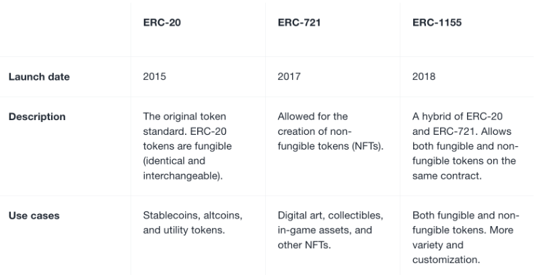This screenshot has height=275, width=535.
Task: Select the Use cases row label
Action: click(34, 215)
